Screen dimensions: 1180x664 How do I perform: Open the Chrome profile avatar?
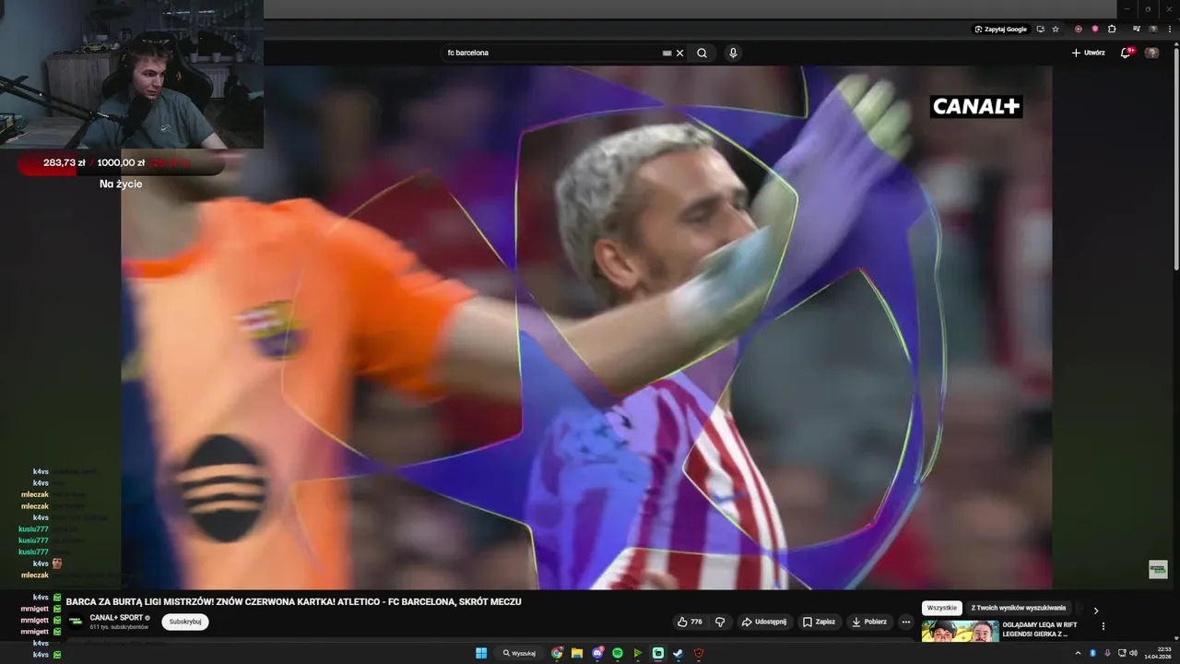pyautogui.click(x=1151, y=29)
